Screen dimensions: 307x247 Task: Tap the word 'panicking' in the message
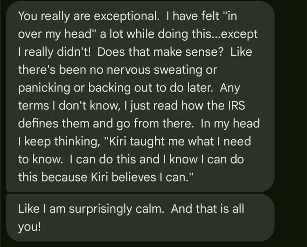[44, 88]
